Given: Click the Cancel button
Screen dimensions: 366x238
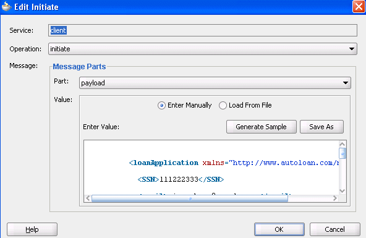Looking at the screenshot, I should click(x=334, y=229).
